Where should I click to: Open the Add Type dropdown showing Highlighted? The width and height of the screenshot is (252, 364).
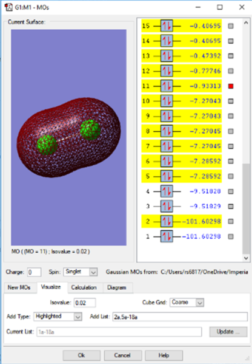click(x=58, y=317)
